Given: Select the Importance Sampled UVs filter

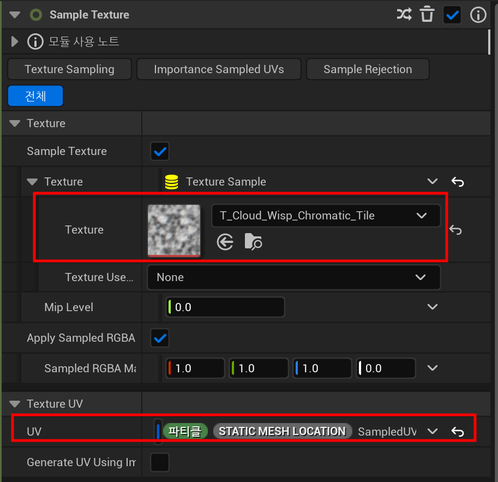Looking at the screenshot, I should coord(219,69).
